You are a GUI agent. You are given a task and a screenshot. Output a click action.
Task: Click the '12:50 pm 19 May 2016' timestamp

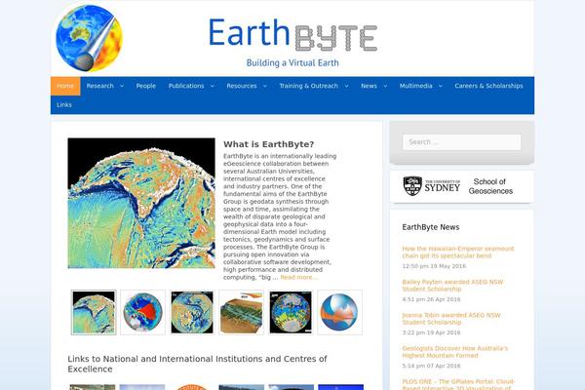click(434, 266)
